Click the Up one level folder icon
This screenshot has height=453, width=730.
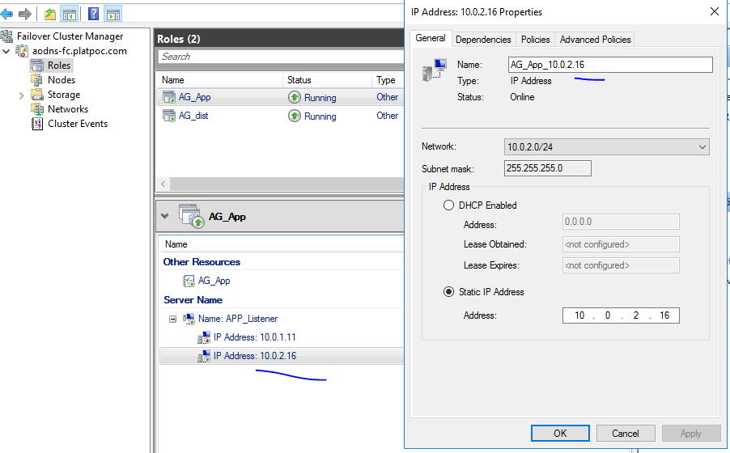[50, 14]
